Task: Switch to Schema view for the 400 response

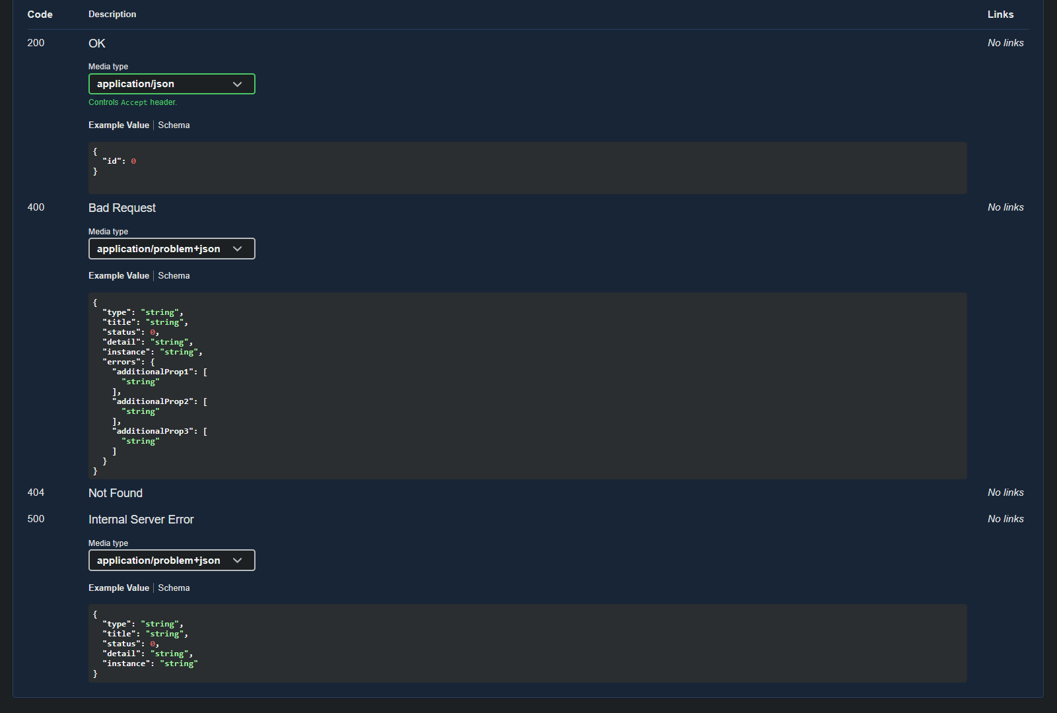Action: tap(174, 275)
